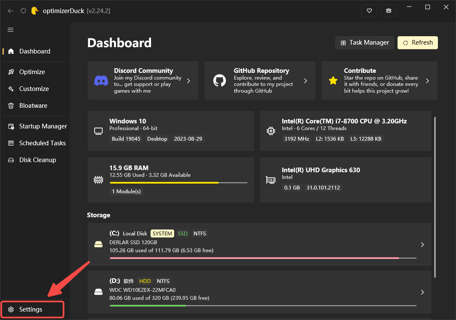456x320 pixels.
Task: Toggle the hamburger navigation menu
Action: click(11, 30)
